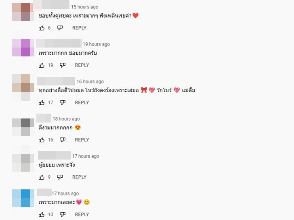Like the comment posted 15 hours ago
294x220 pixels.
point(42,28)
